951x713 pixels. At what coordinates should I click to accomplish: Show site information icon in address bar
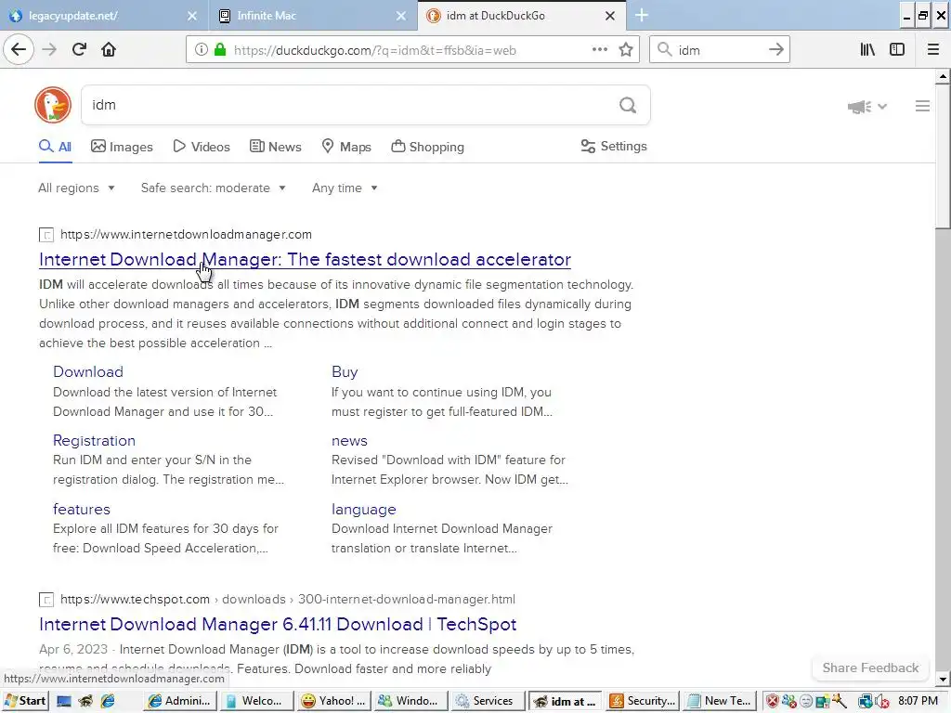(202, 50)
